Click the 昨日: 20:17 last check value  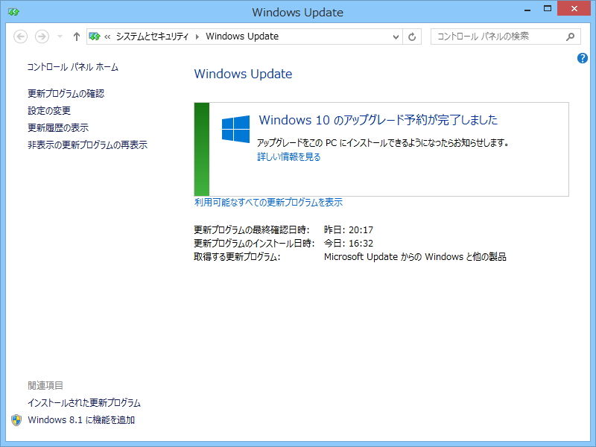click(349, 230)
